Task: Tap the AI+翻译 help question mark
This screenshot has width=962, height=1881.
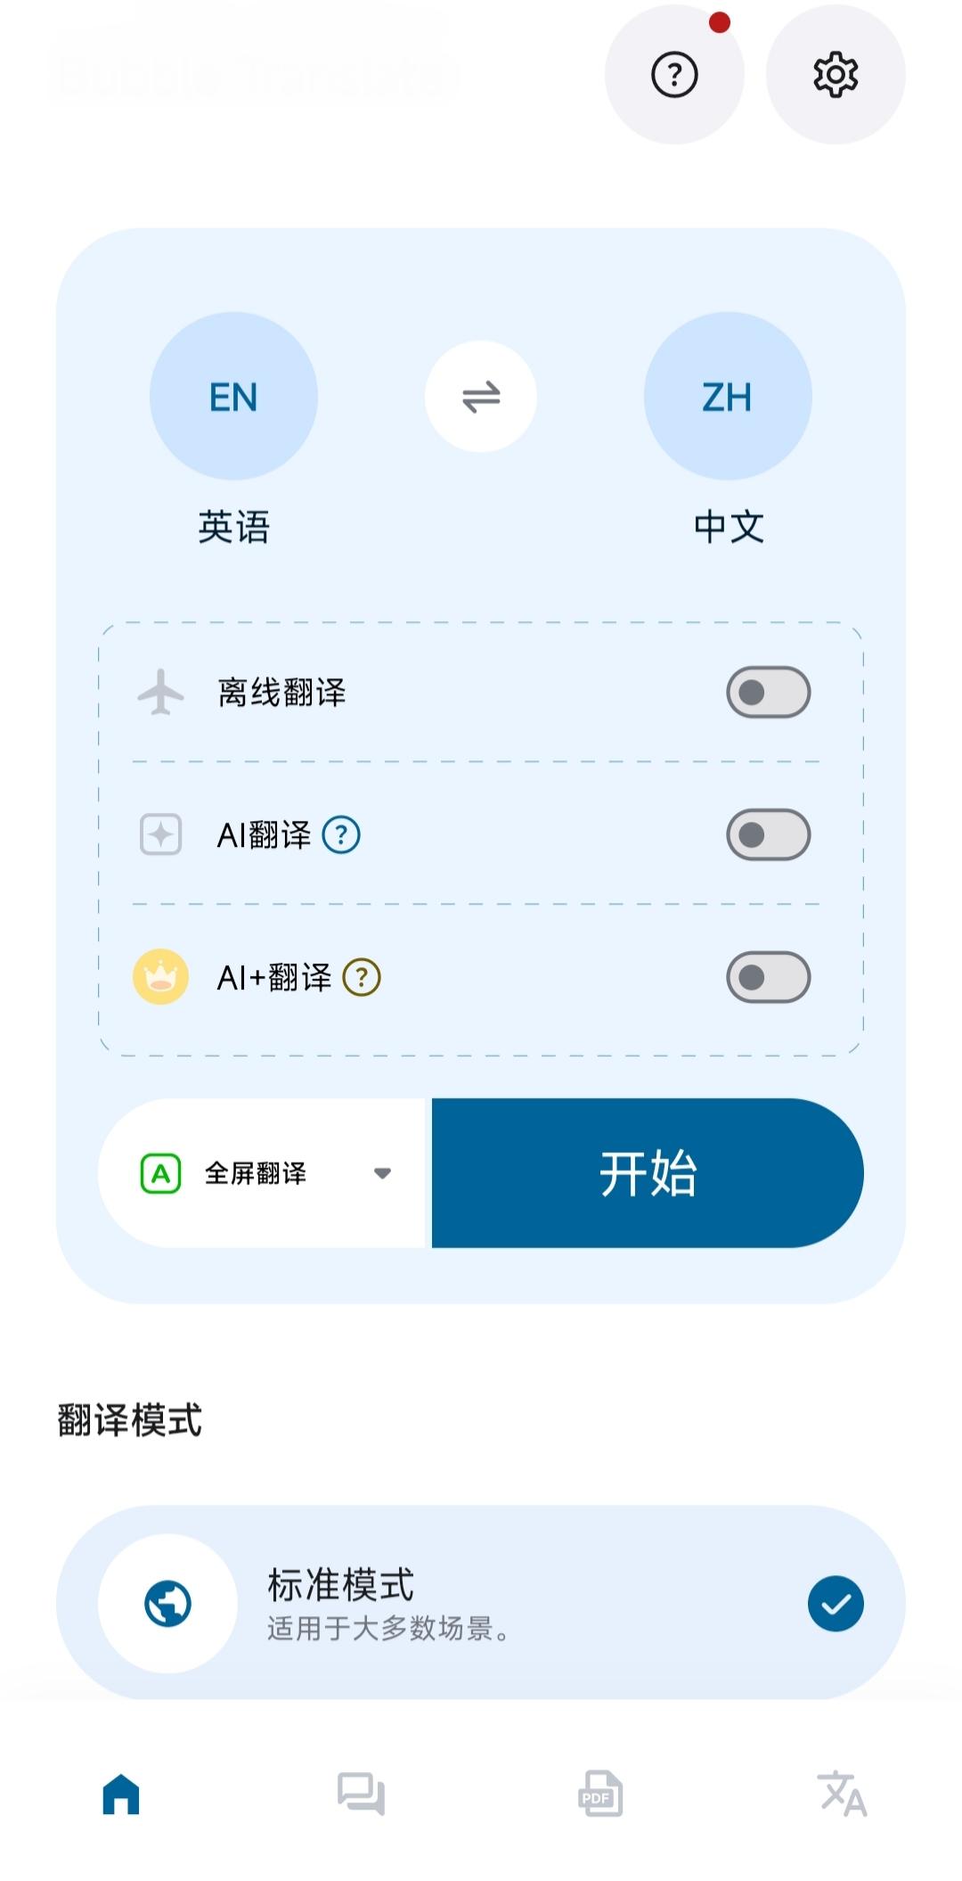Action: coord(362,978)
